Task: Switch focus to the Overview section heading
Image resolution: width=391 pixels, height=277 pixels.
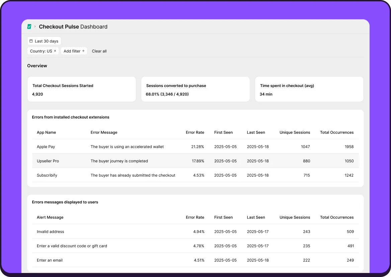Action: point(37,66)
